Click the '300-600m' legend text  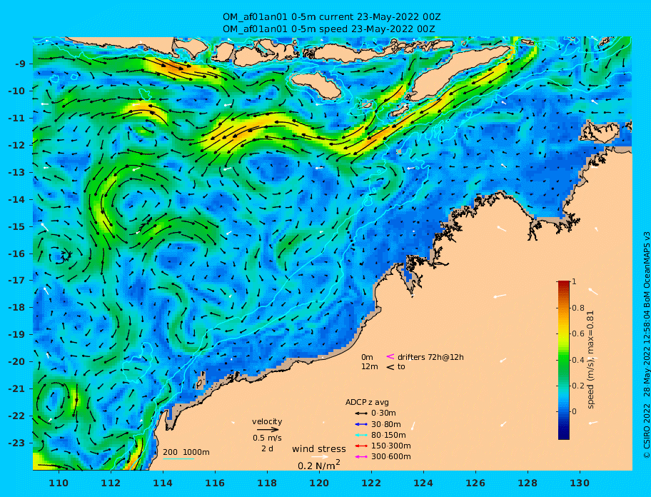(x=391, y=457)
